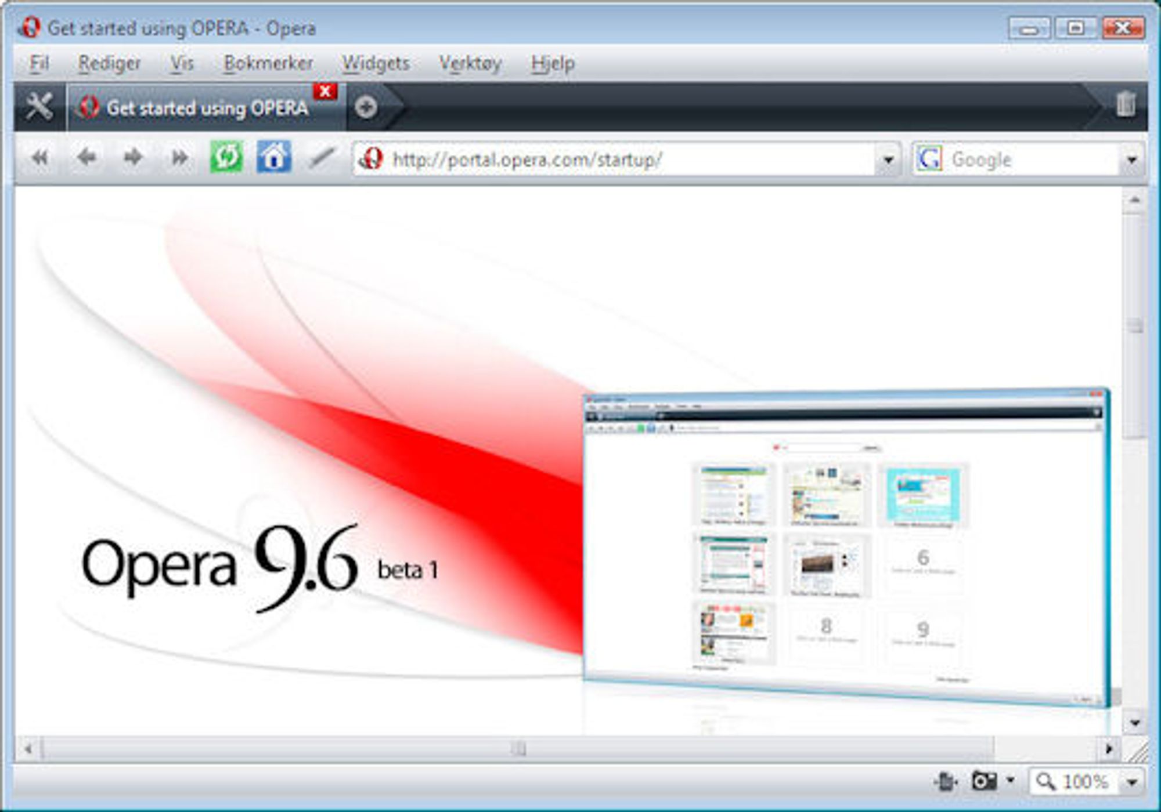Click the horizontal scrollbar right arrow
The height and width of the screenshot is (812, 1161).
1109,749
